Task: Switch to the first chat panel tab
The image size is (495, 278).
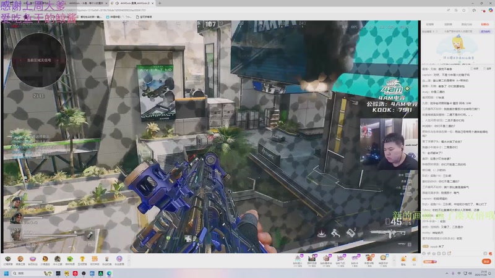Action: point(429,24)
